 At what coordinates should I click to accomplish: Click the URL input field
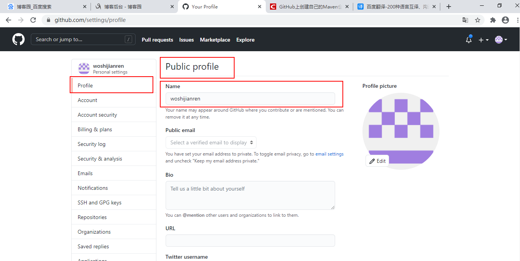(x=250, y=241)
